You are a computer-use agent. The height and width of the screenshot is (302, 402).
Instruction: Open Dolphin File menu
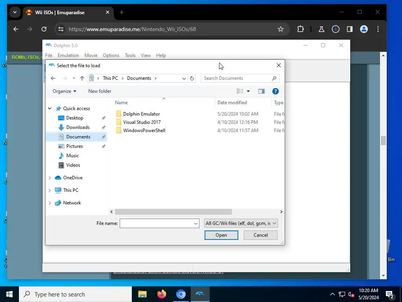[49, 55]
